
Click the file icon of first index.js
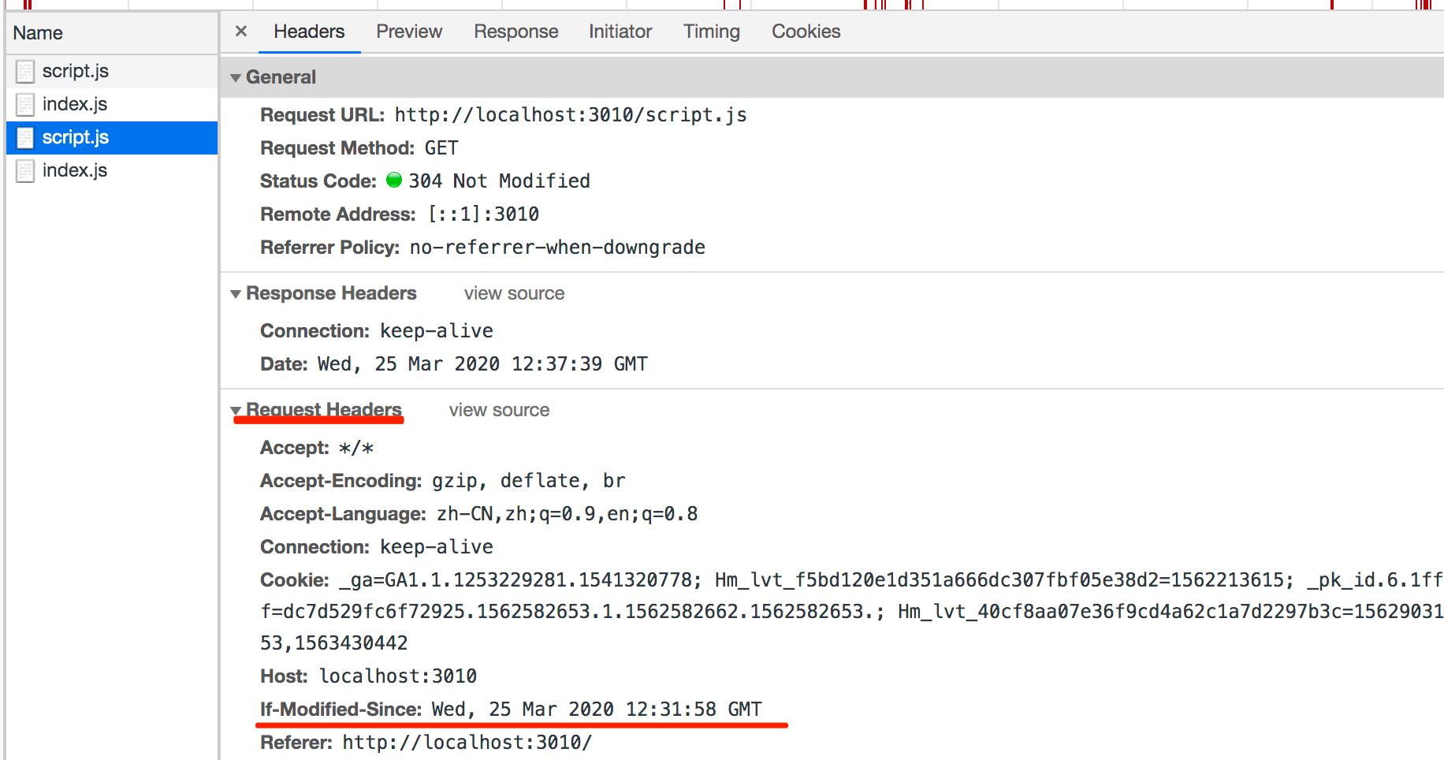25,105
